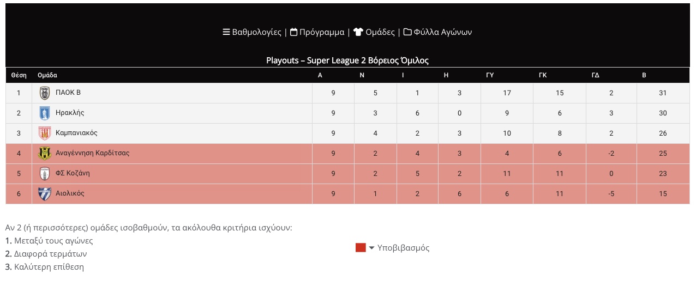
Task: Click the list icon beside Βαθμολογίες
Action: [226, 32]
